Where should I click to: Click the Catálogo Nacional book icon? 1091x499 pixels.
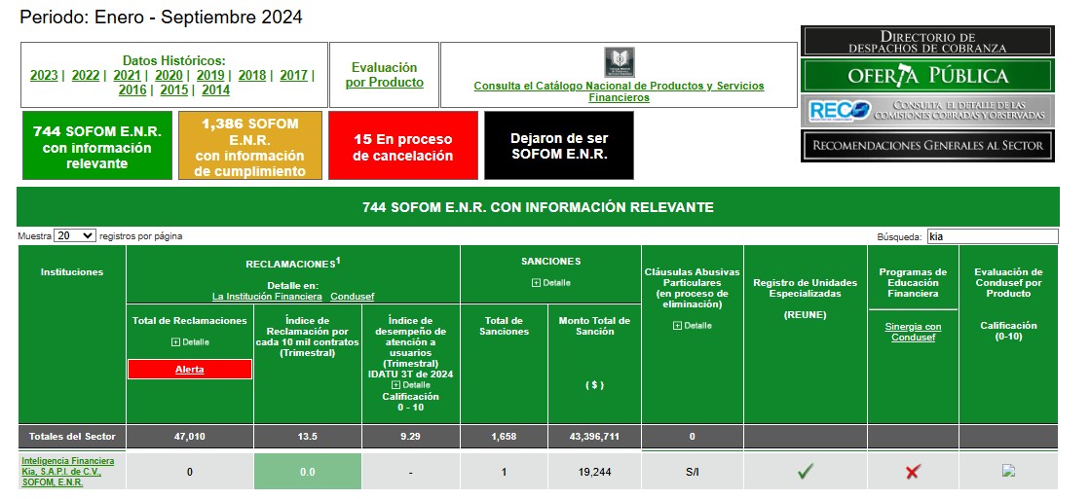[x=619, y=62]
